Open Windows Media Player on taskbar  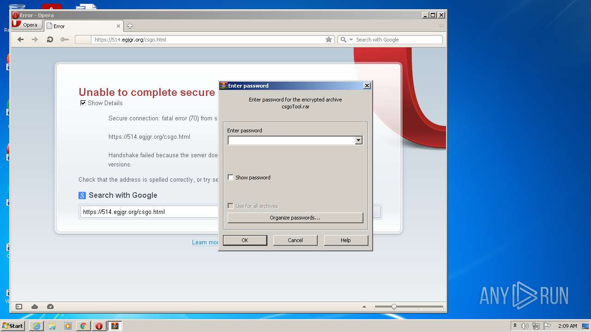(68, 326)
